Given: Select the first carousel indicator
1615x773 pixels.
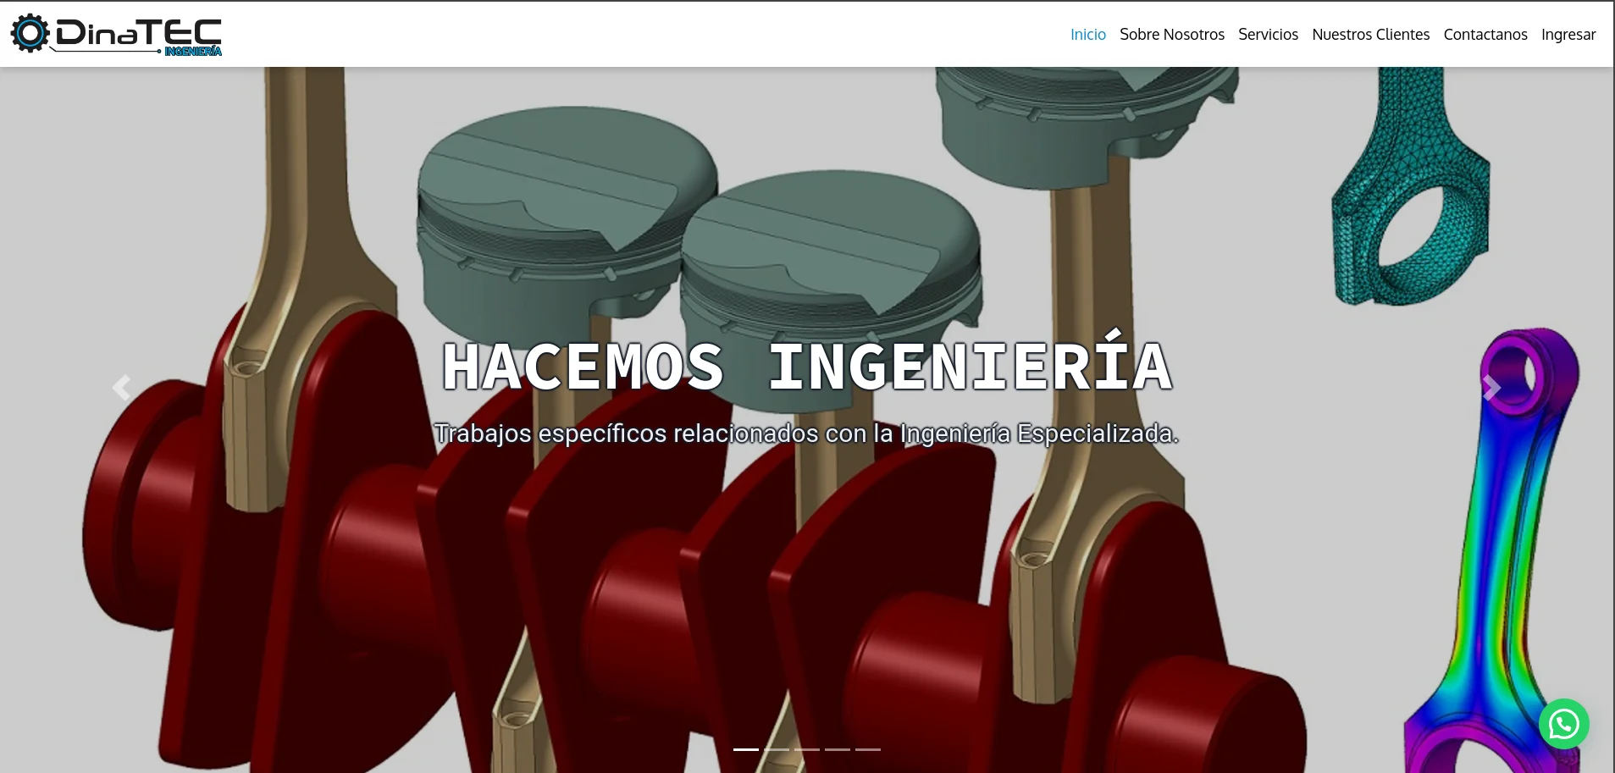Looking at the screenshot, I should tap(746, 749).
